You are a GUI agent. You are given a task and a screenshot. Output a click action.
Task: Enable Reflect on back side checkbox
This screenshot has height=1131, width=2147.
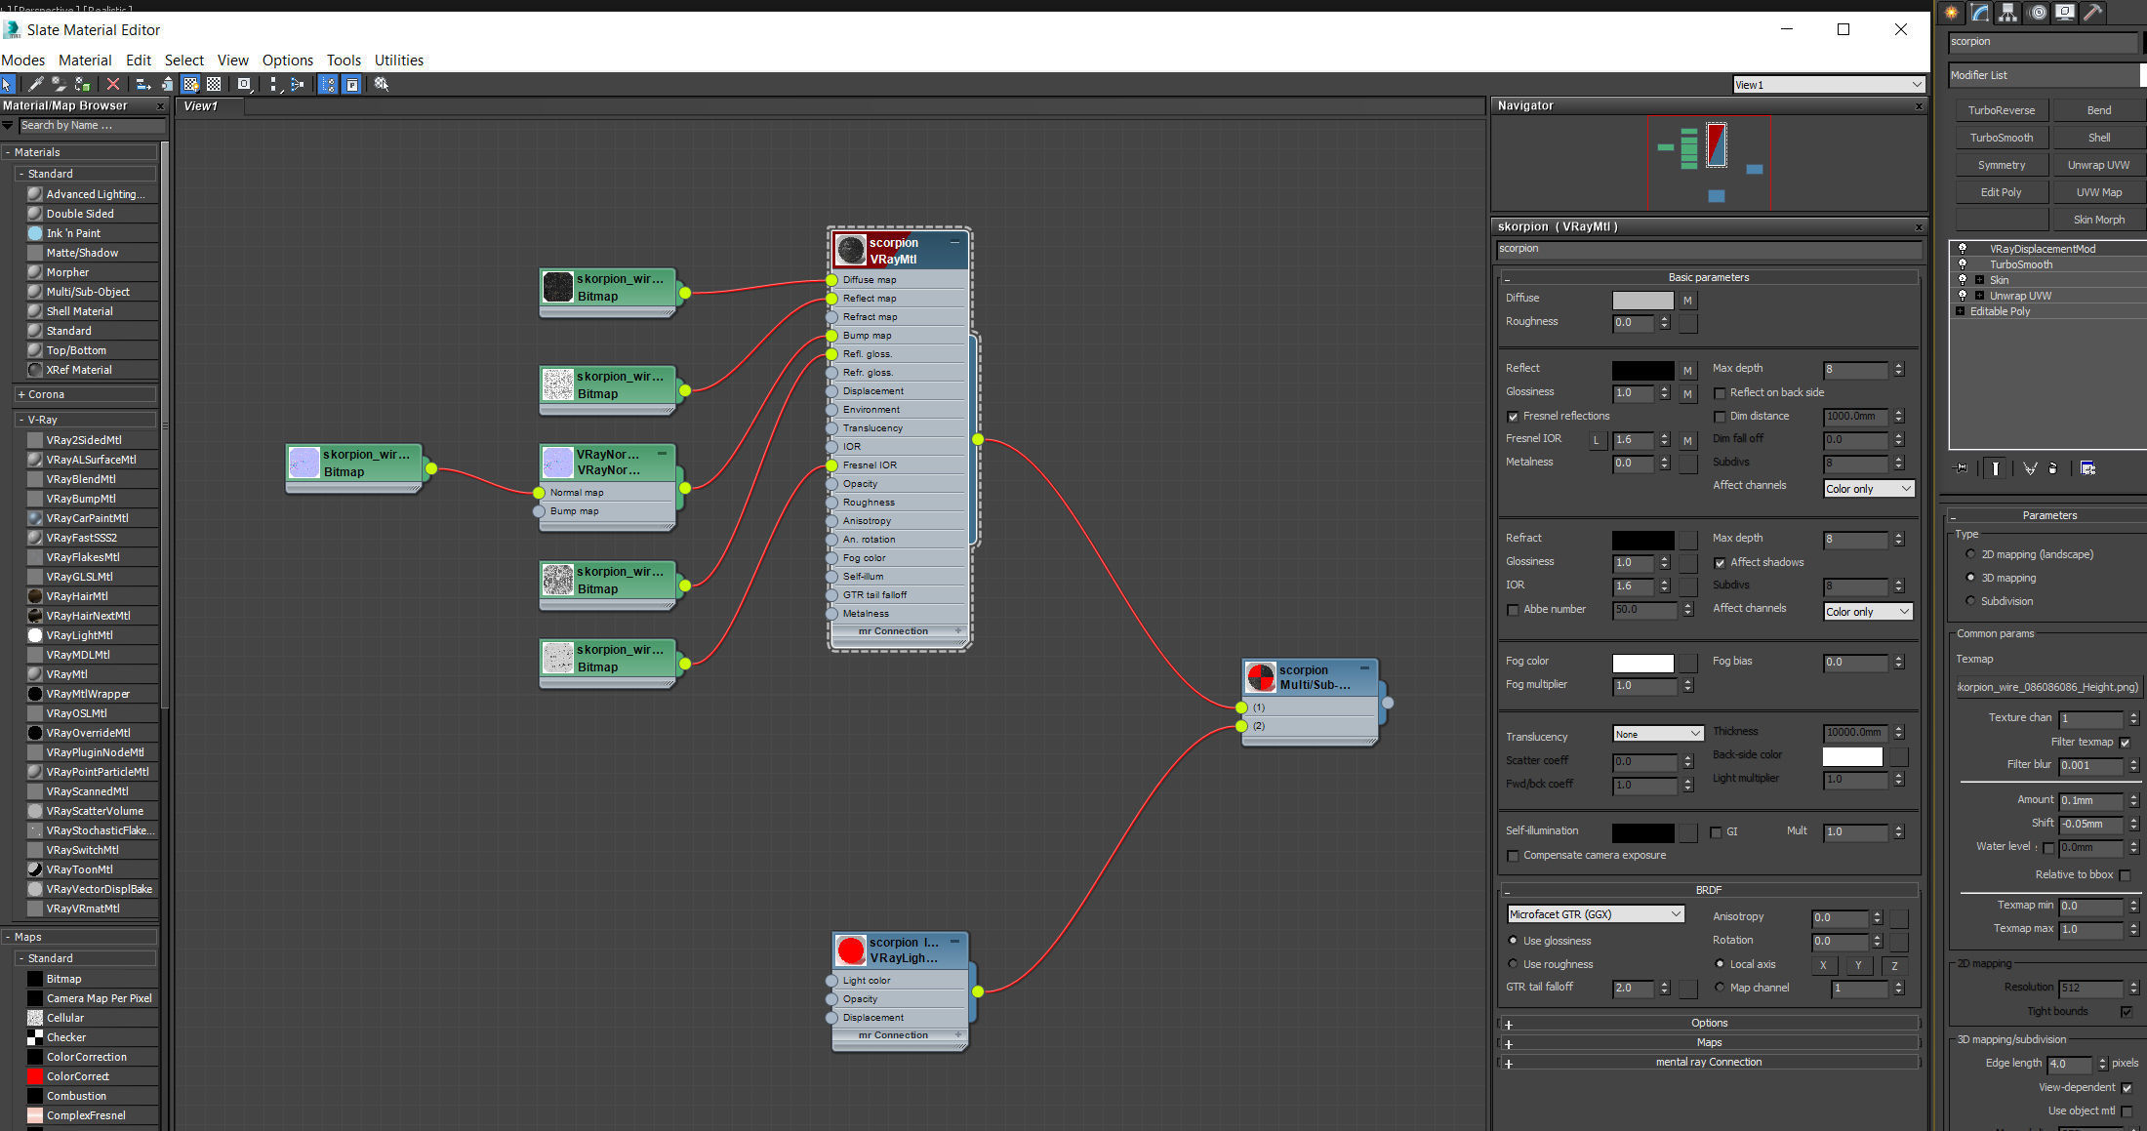tap(1720, 393)
